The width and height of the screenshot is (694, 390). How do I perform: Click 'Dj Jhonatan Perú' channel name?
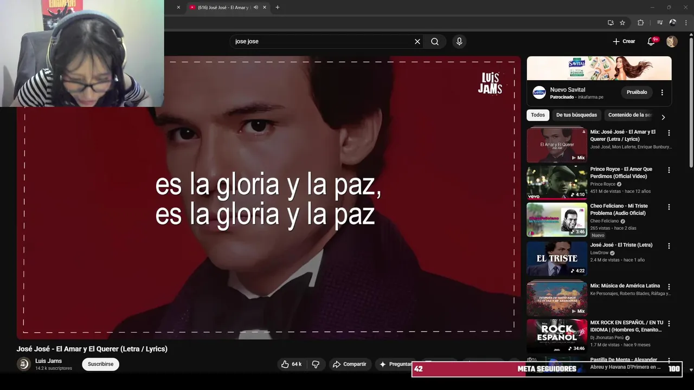click(x=607, y=337)
